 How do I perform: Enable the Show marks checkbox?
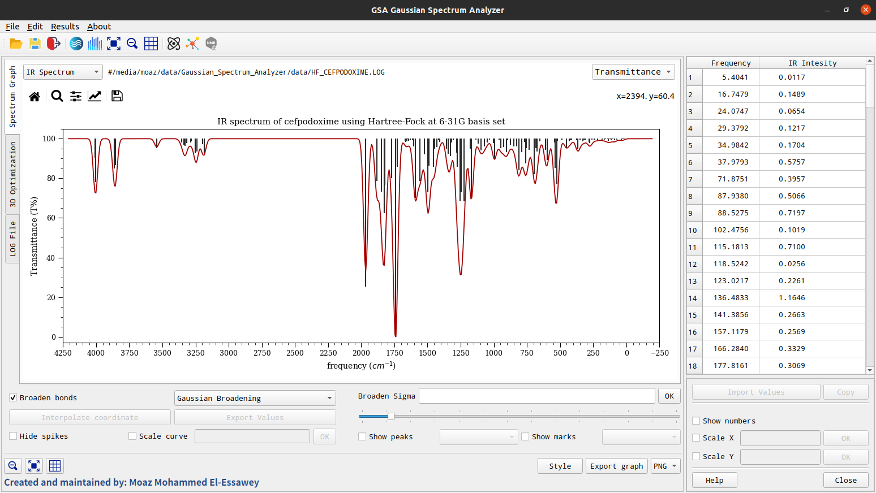(525, 436)
